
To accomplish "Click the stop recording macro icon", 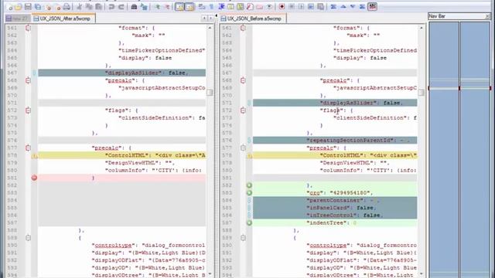I will (x=292, y=7).
